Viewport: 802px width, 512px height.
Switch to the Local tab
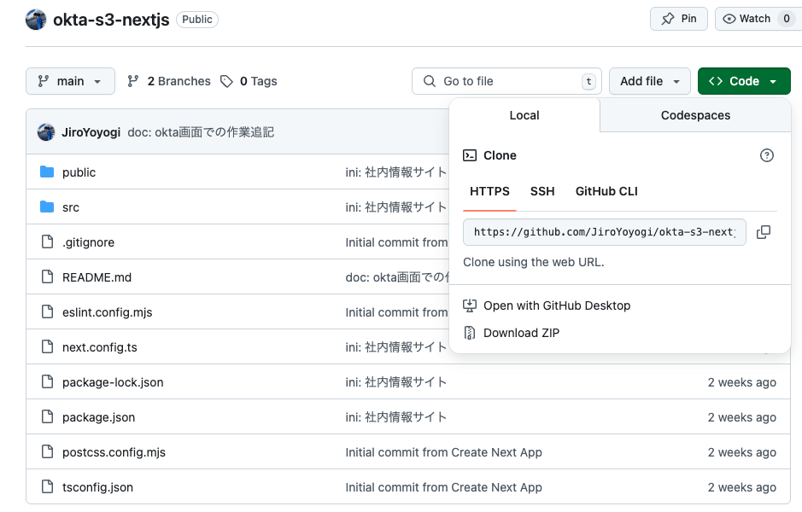pyautogui.click(x=524, y=115)
